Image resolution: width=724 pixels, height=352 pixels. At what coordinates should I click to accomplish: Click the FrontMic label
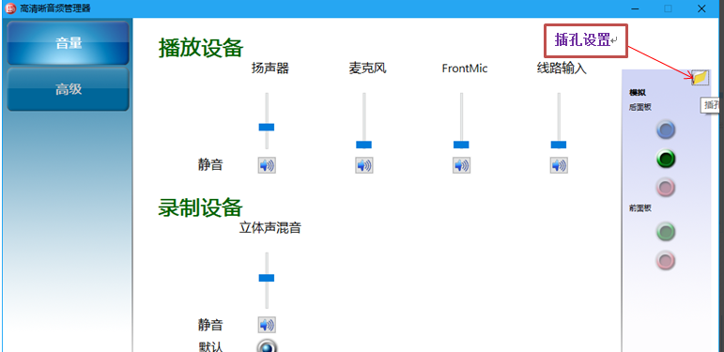pos(465,69)
